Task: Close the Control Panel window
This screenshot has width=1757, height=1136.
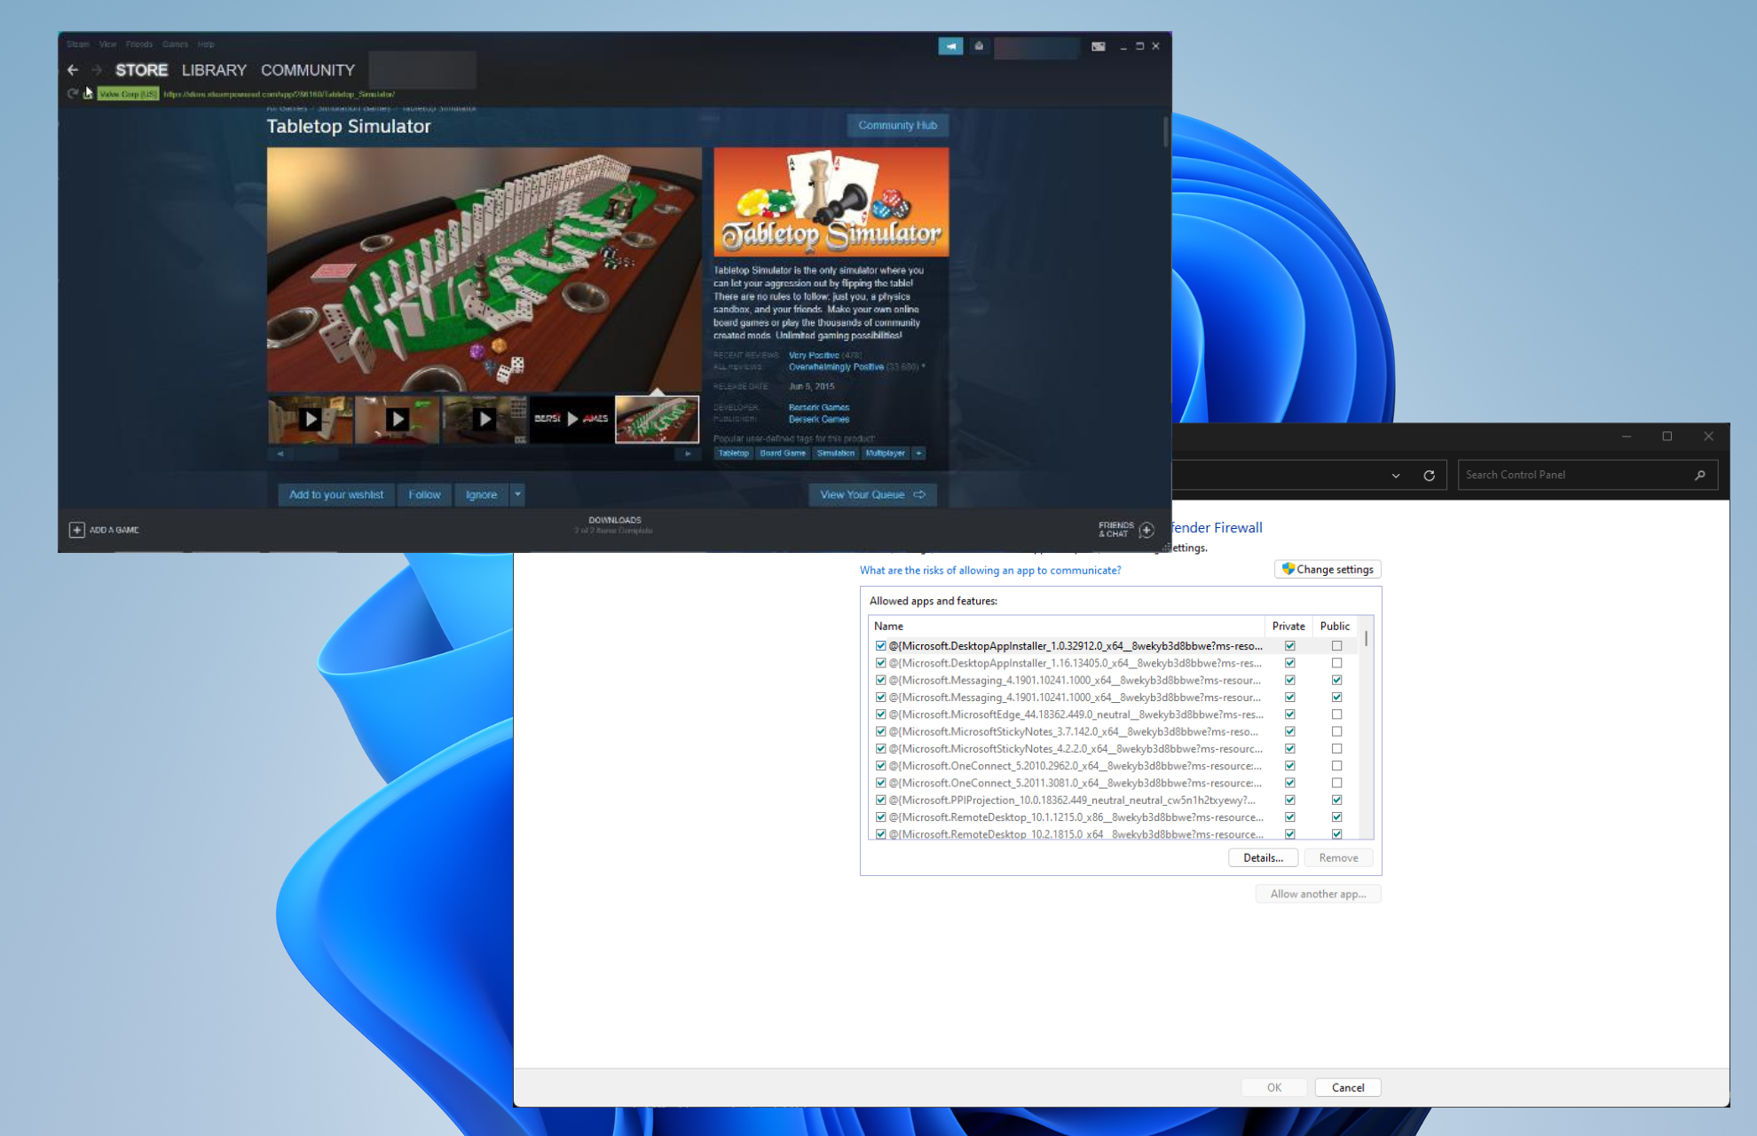Action: 1708,436
